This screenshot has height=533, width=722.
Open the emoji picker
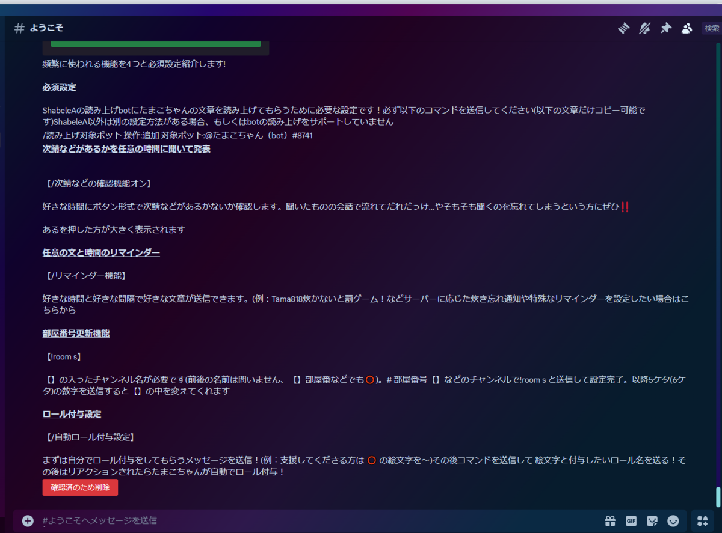click(x=673, y=520)
